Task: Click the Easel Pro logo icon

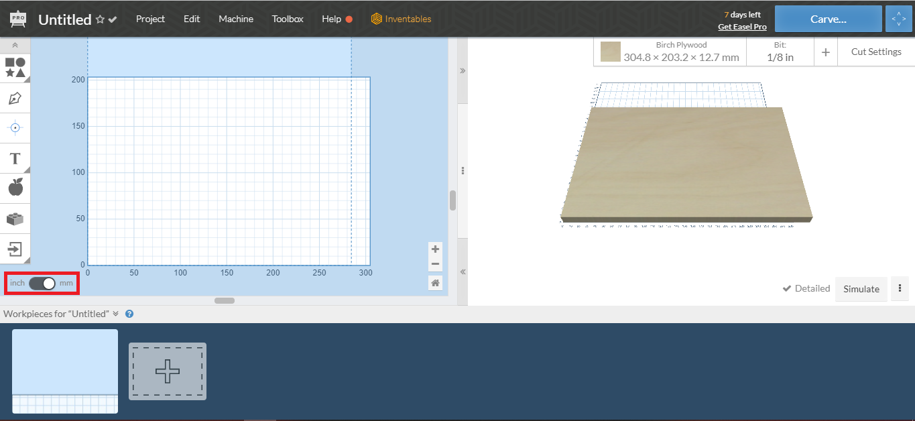Action: tap(17, 19)
